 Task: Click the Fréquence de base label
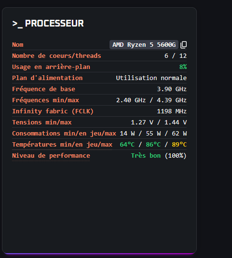pyautogui.click(x=43, y=89)
